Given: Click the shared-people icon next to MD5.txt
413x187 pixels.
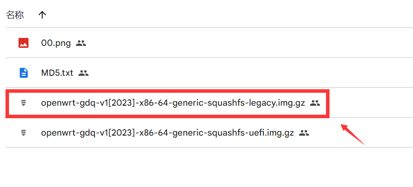Looking at the screenshot, I should coord(83,73).
